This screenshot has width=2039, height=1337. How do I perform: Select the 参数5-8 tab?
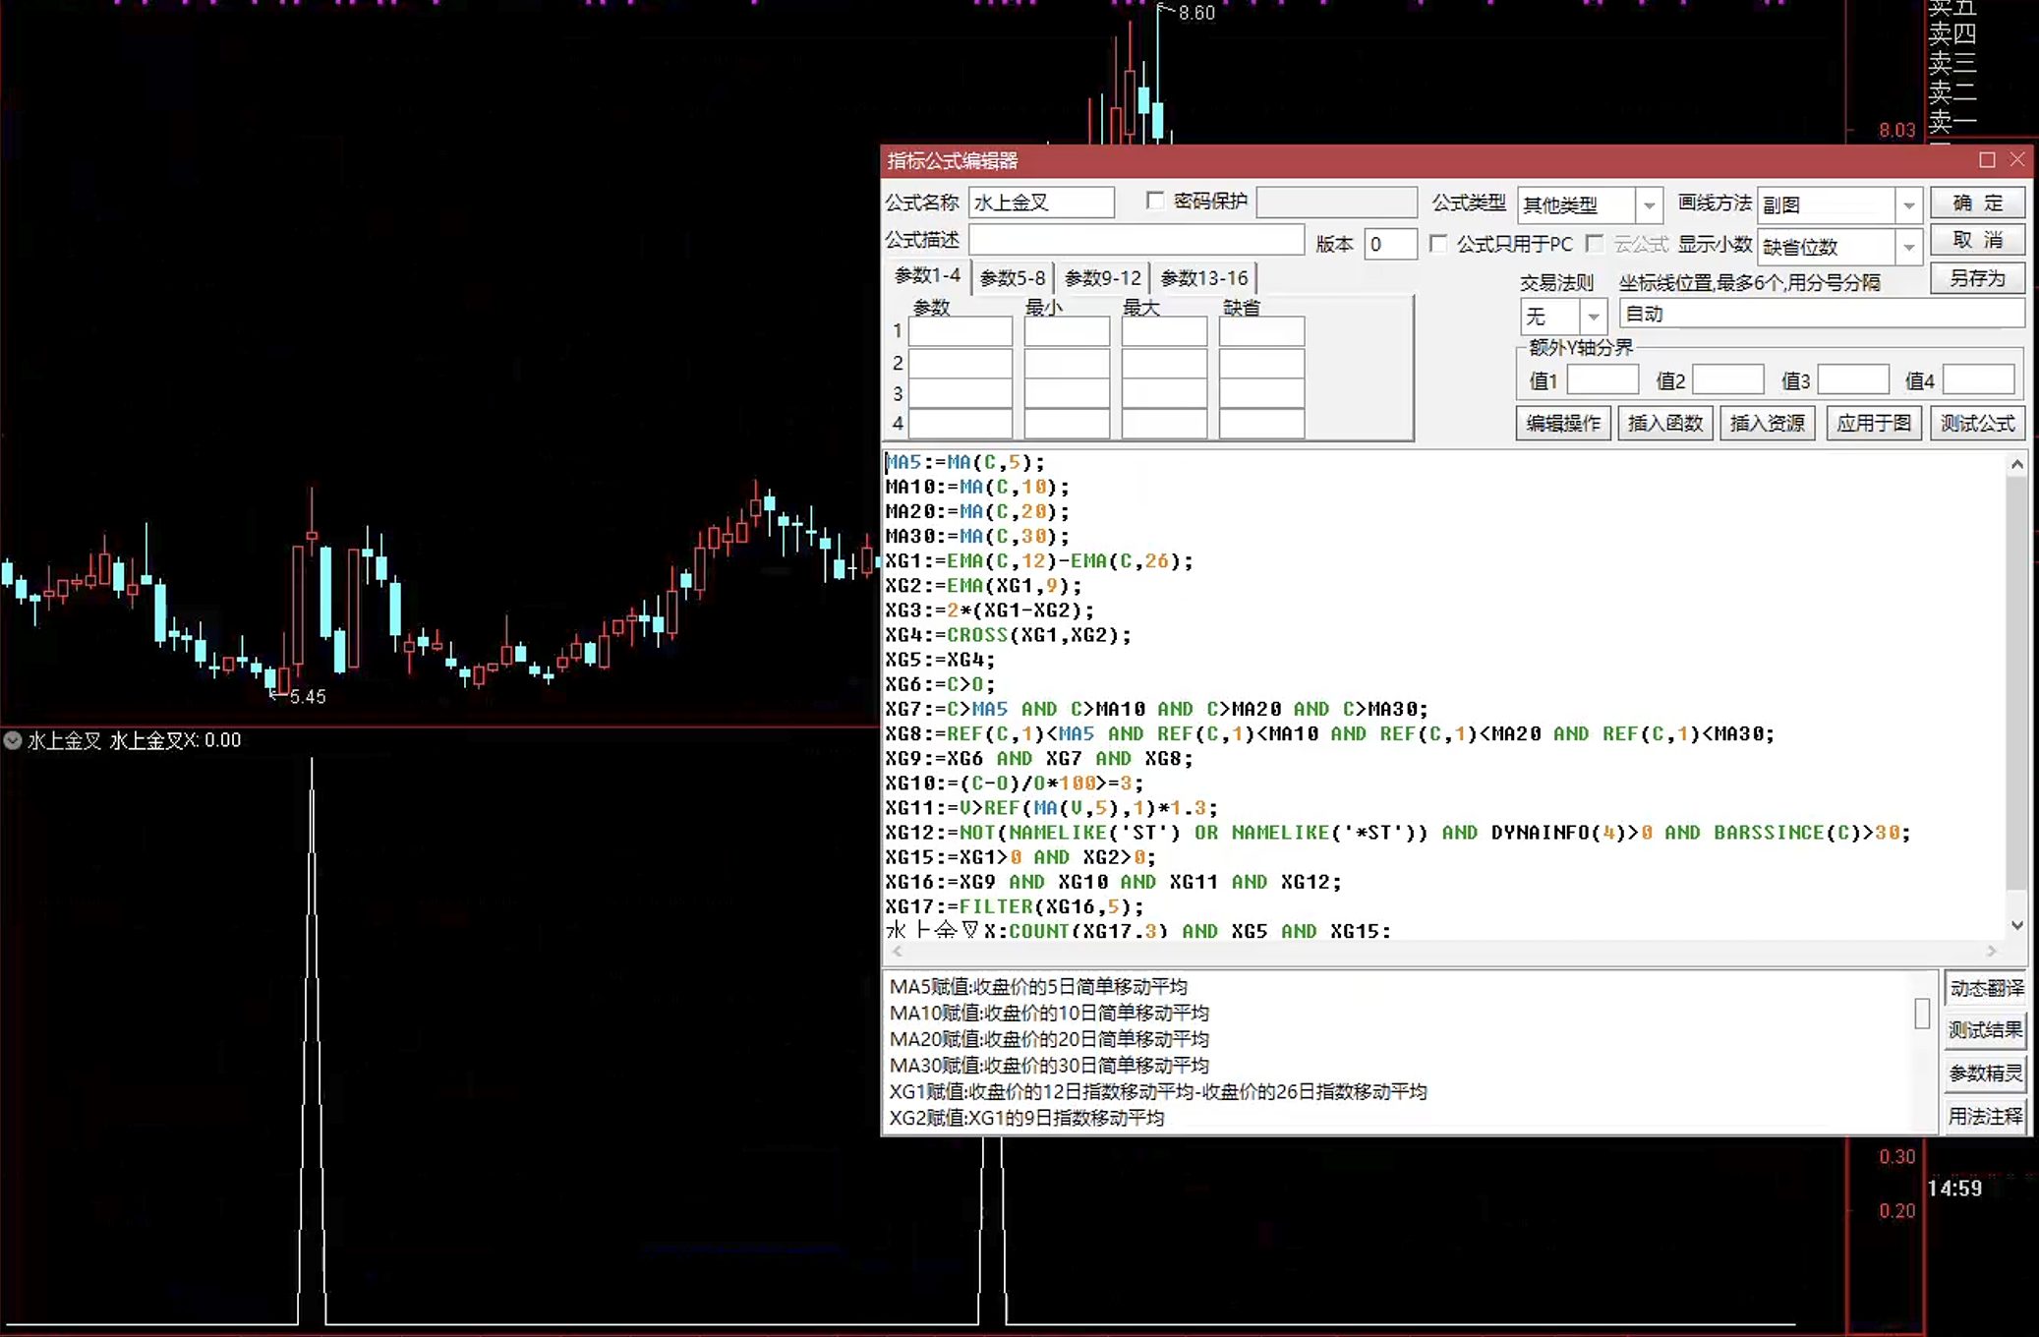click(1013, 278)
